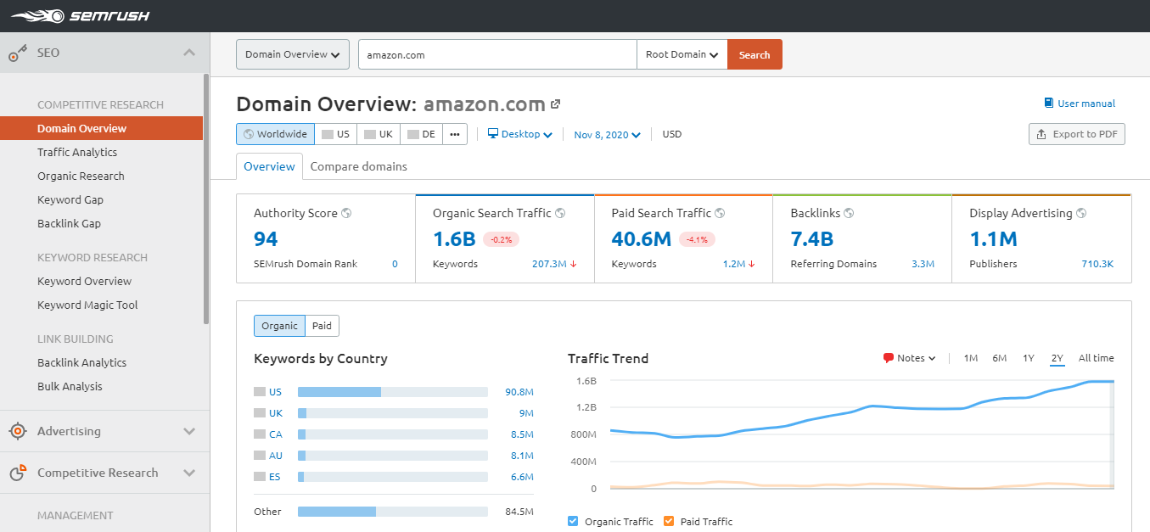Click the Export to PDF button
Viewport: 1150px width, 532px height.
tap(1076, 134)
